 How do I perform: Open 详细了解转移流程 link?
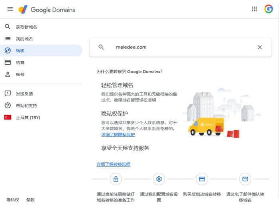[x=113, y=164]
